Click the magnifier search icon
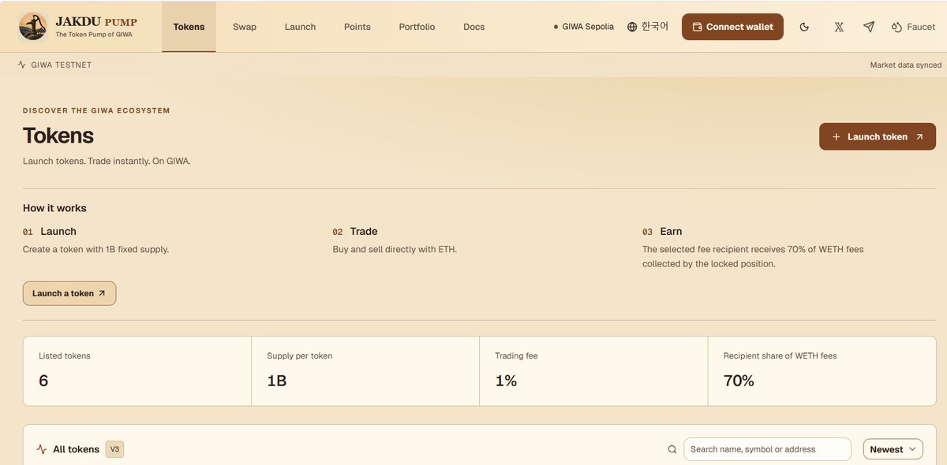The width and height of the screenshot is (947, 465). click(x=672, y=449)
